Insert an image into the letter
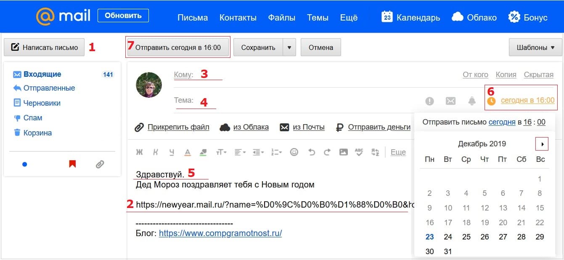This screenshot has height=260, width=564. 344,153
